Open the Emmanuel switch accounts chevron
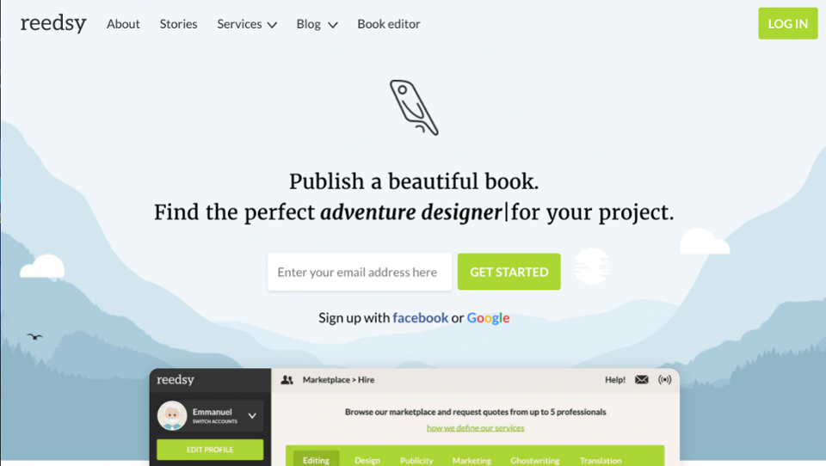 click(252, 416)
